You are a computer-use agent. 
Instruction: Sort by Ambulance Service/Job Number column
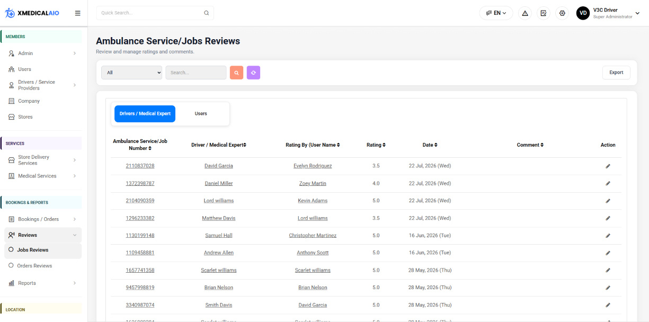[x=140, y=145]
